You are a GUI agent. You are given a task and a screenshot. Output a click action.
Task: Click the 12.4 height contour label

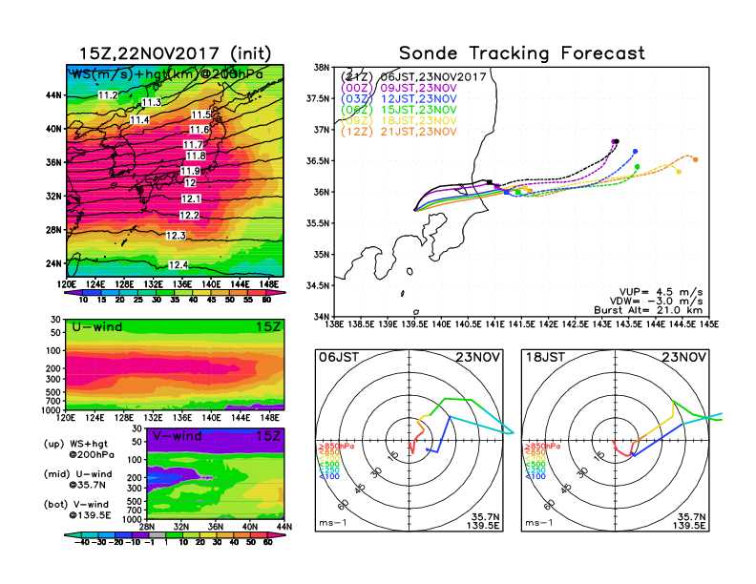(178, 265)
